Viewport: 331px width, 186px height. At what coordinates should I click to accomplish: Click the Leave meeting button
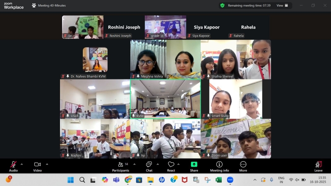point(318,165)
